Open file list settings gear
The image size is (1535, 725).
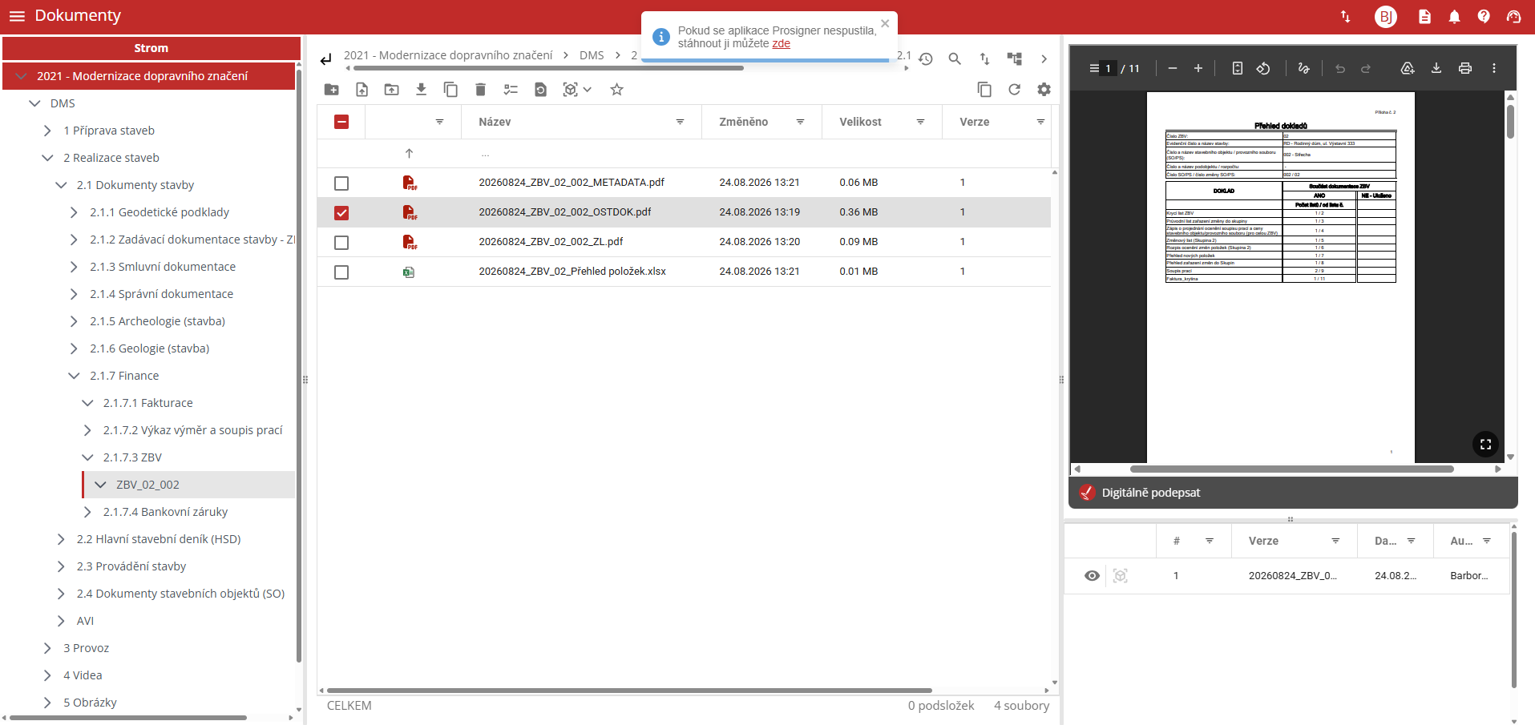click(1044, 90)
